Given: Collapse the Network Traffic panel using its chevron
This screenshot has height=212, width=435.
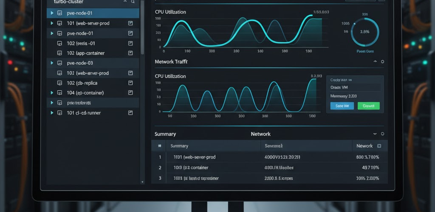Looking at the screenshot, I should point(375,62).
